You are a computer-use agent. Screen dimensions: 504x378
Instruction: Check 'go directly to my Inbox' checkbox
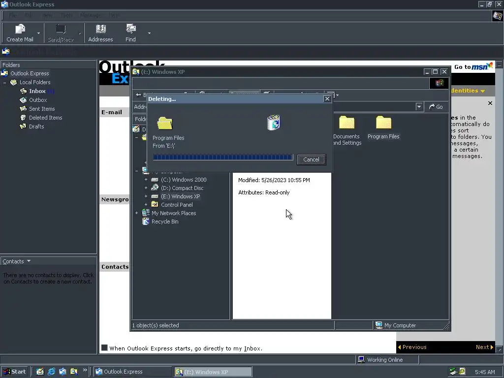[104, 347]
